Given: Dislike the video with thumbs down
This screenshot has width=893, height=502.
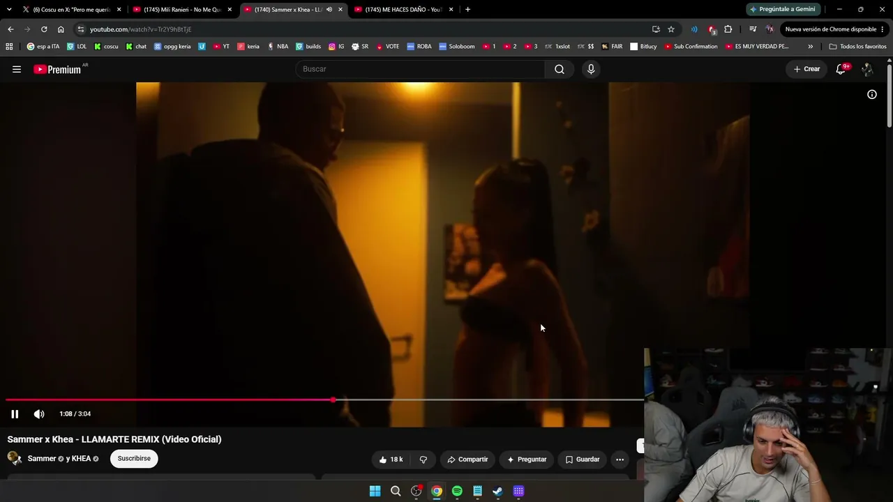Looking at the screenshot, I should coord(423,459).
